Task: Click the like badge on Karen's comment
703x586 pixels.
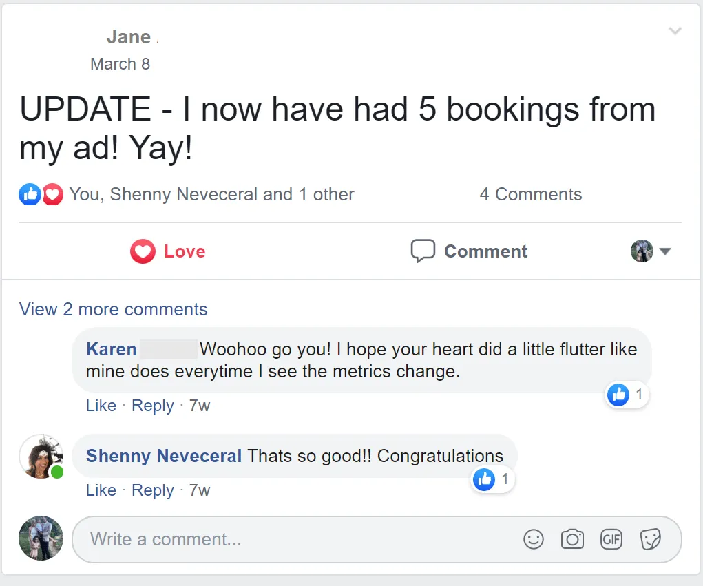Action: (x=626, y=395)
